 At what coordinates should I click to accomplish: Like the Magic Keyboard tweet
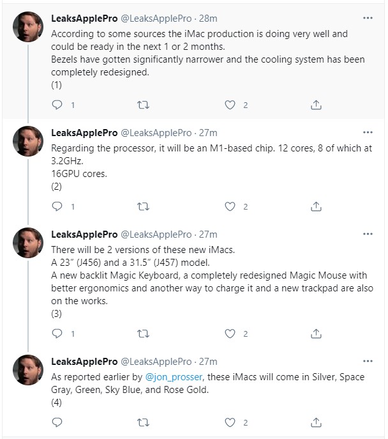230,333
